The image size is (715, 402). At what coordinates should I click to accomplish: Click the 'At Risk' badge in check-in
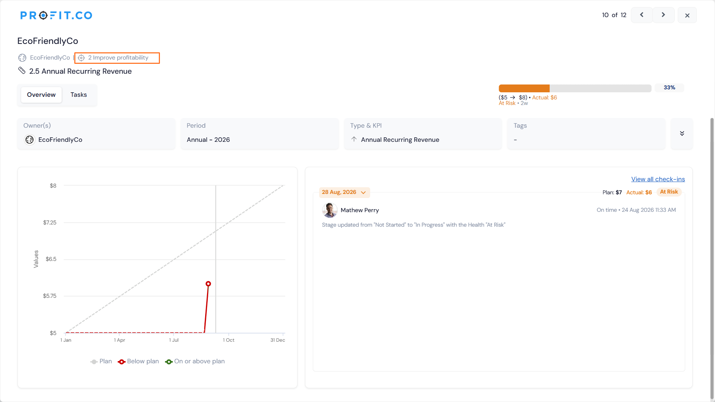point(669,192)
